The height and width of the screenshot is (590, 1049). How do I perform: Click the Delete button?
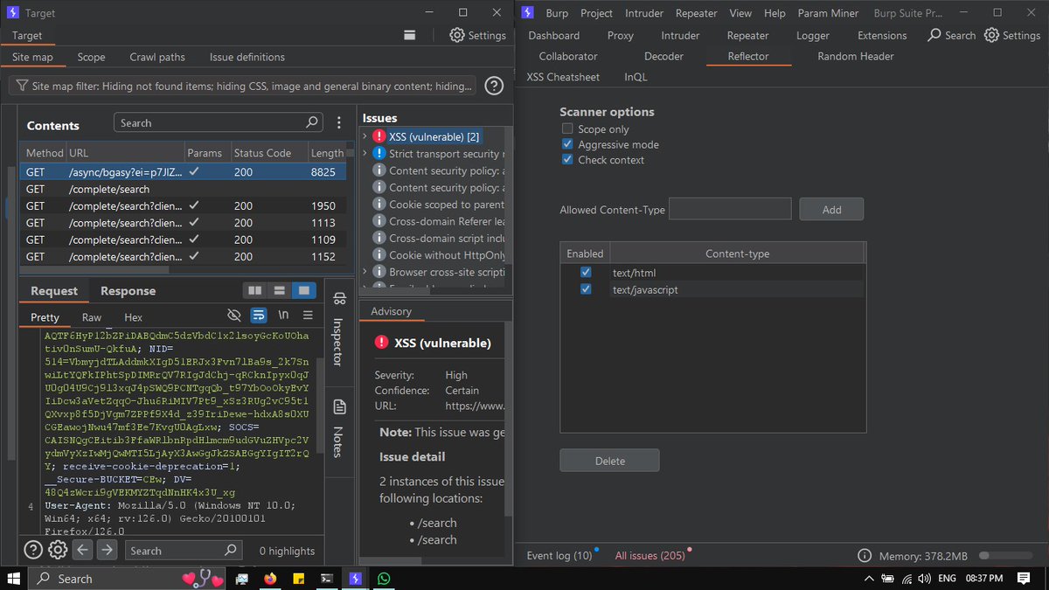coord(609,461)
